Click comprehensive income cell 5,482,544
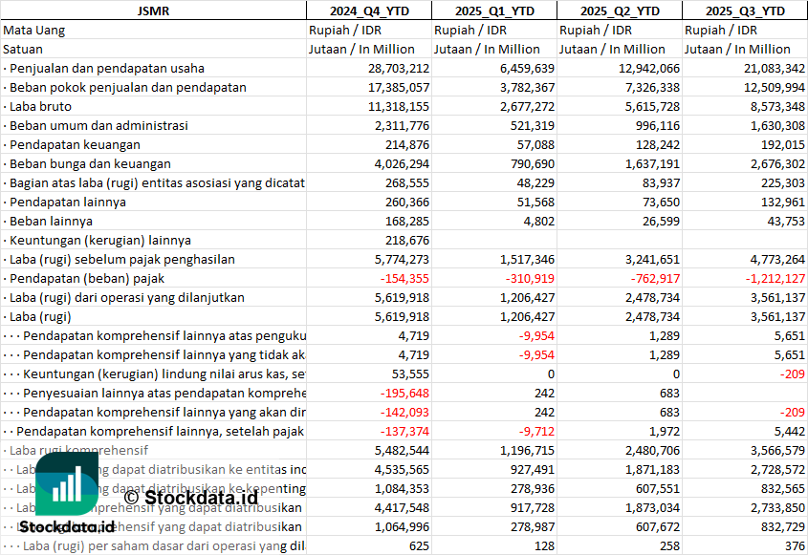 [402, 450]
